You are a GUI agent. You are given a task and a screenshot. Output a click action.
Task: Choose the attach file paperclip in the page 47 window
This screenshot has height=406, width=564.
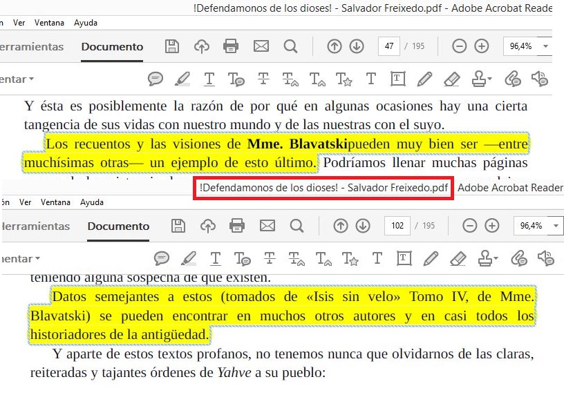(512, 79)
